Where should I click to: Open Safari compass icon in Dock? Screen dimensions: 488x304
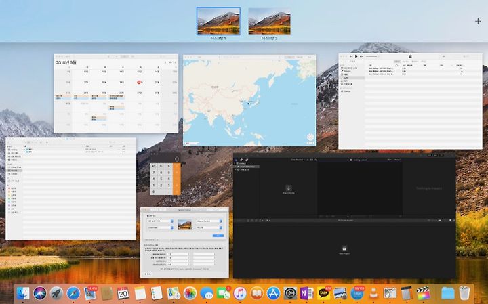click(x=73, y=293)
